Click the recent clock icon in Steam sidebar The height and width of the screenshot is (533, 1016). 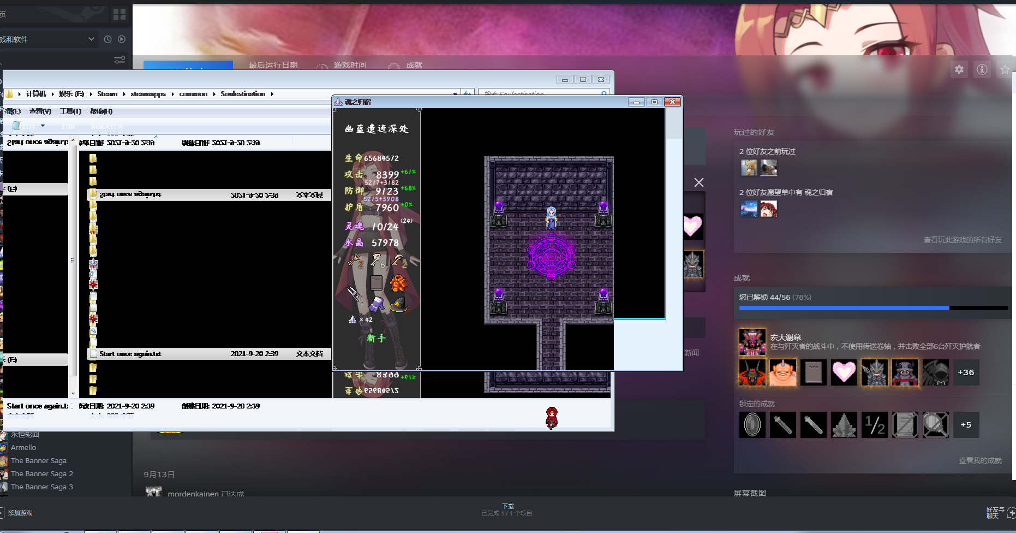pyautogui.click(x=107, y=39)
